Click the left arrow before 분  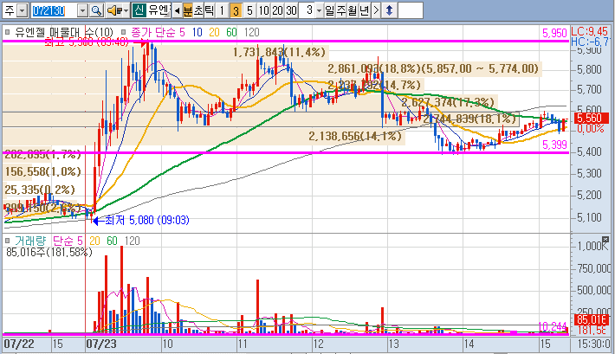click(177, 10)
